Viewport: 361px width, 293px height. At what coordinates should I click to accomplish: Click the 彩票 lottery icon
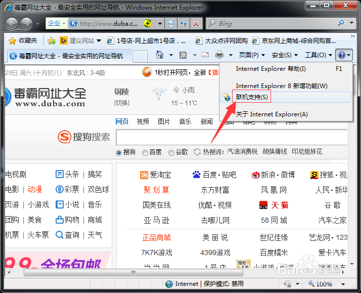[59, 189]
